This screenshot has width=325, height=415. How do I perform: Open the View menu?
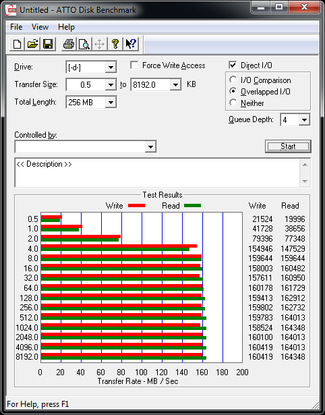point(40,27)
